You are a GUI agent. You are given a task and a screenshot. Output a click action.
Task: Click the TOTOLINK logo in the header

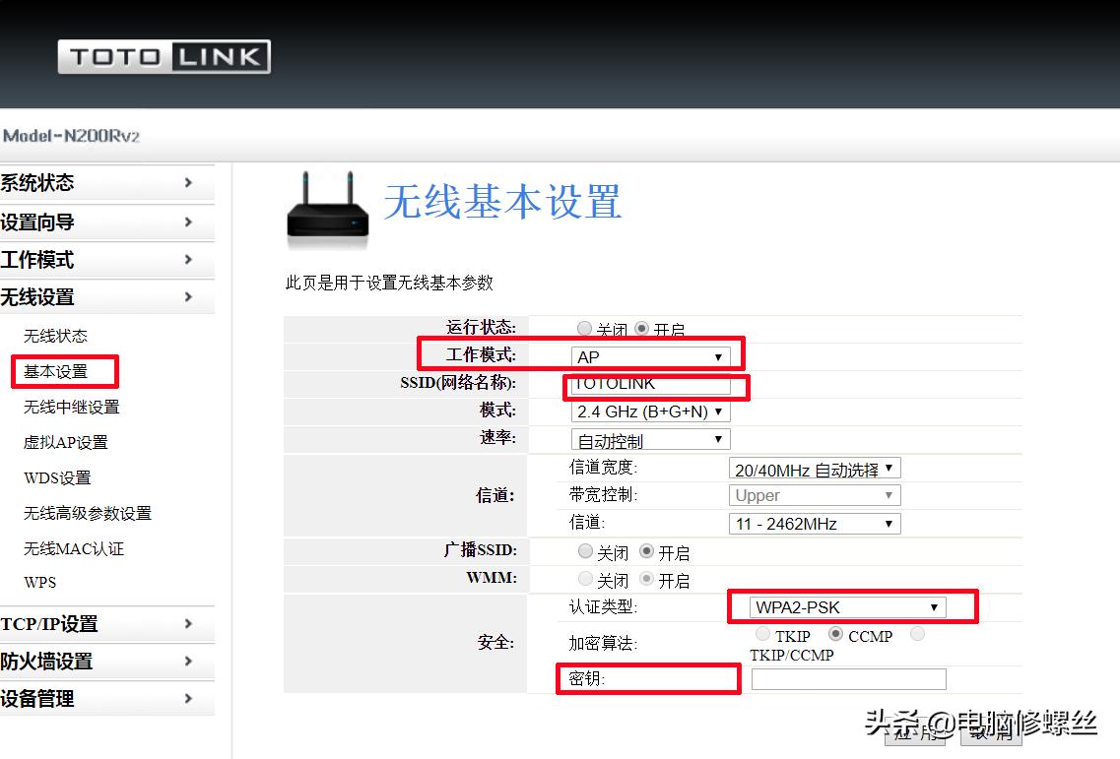click(x=164, y=56)
